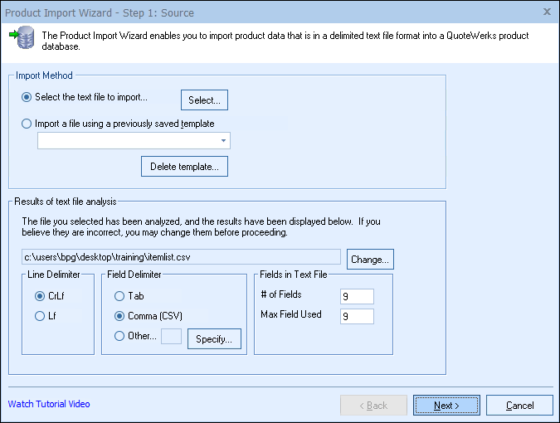Click the Delete template... button
The image size is (560, 423).
(184, 167)
